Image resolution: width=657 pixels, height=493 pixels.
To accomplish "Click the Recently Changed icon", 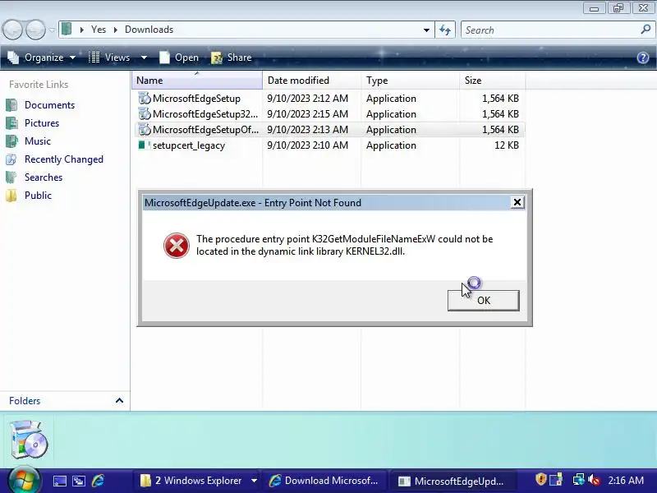I will point(11,159).
